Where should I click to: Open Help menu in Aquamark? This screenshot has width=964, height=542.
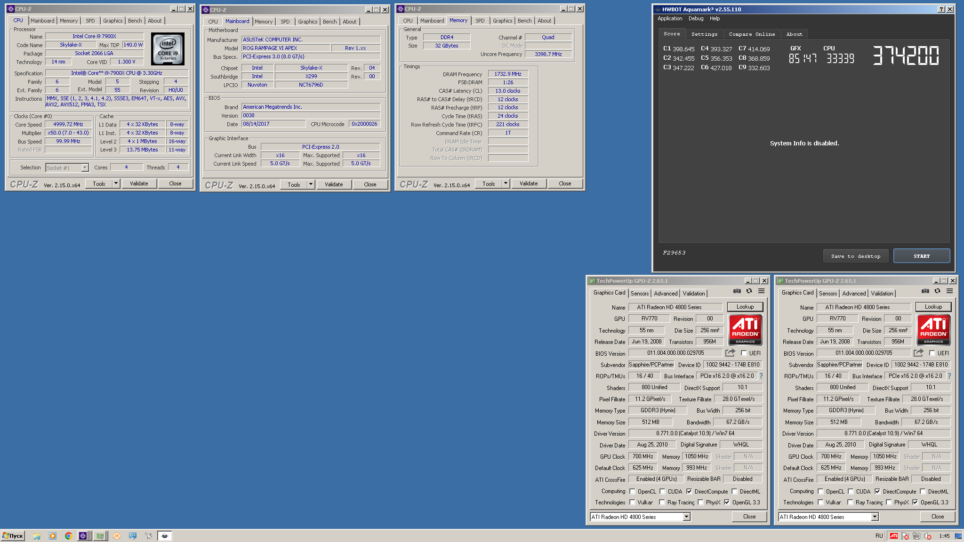pyautogui.click(x=715, y=18)
